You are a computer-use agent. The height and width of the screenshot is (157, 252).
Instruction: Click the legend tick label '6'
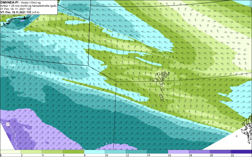[64, 155]
